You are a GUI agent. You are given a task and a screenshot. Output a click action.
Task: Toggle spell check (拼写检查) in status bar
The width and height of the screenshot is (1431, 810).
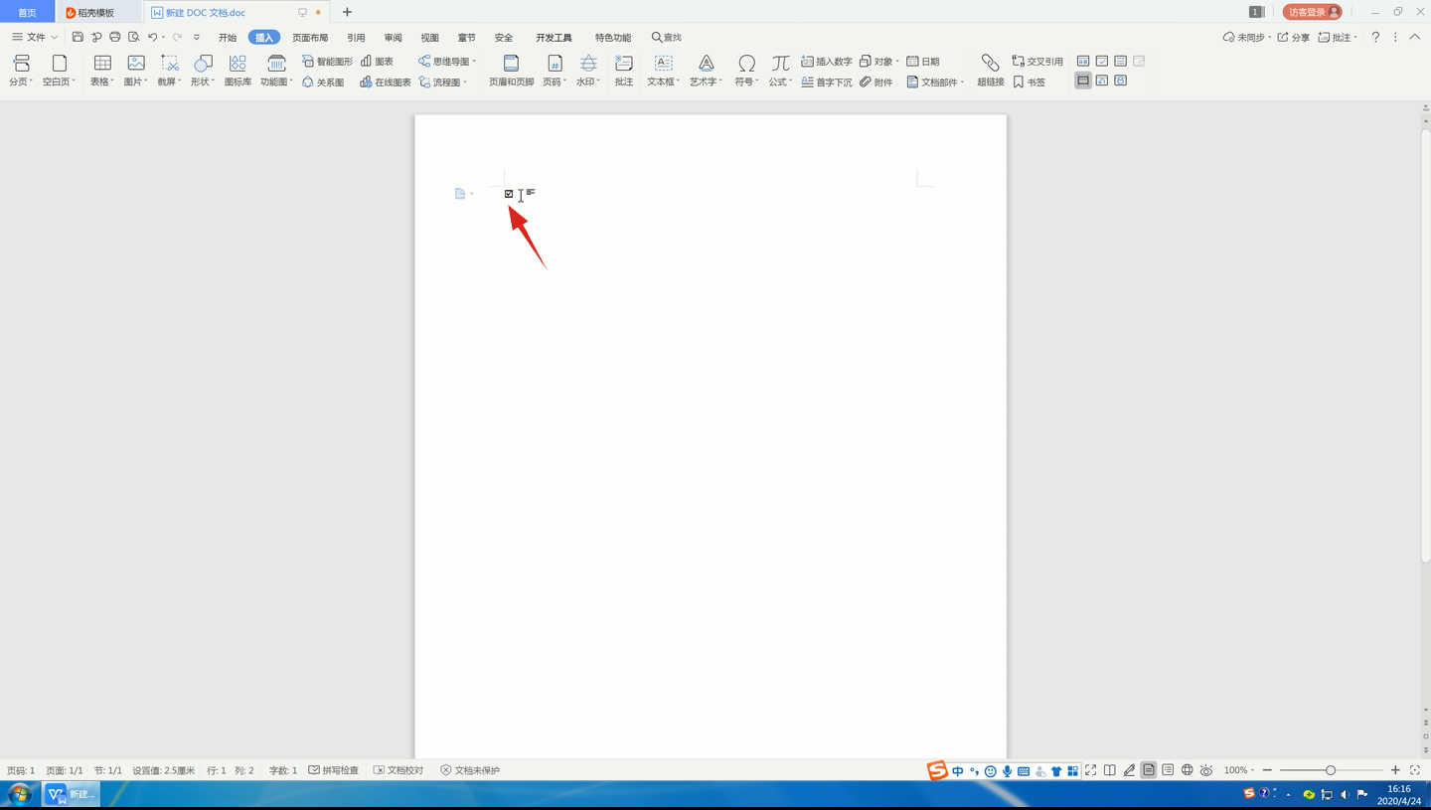click(x=333, y=770)
